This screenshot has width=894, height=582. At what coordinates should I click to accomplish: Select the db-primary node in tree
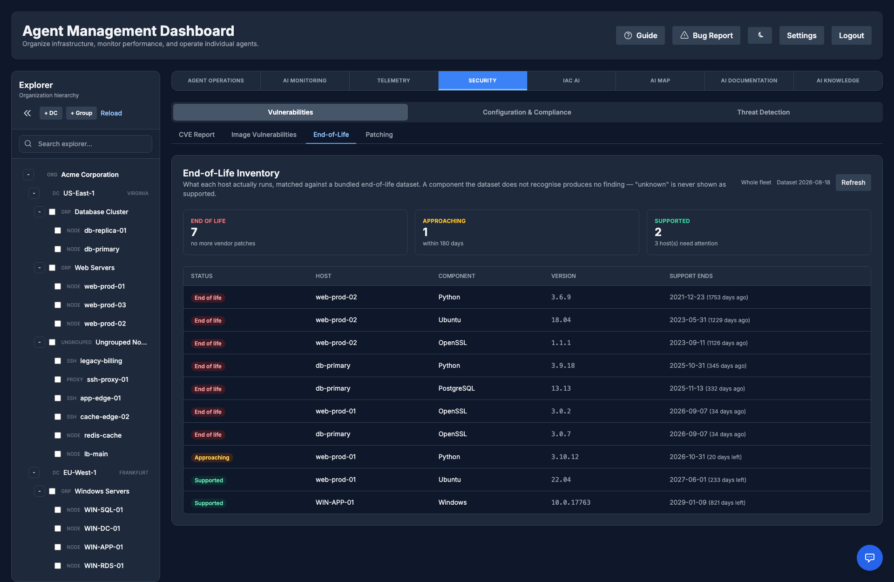[102, 249]
